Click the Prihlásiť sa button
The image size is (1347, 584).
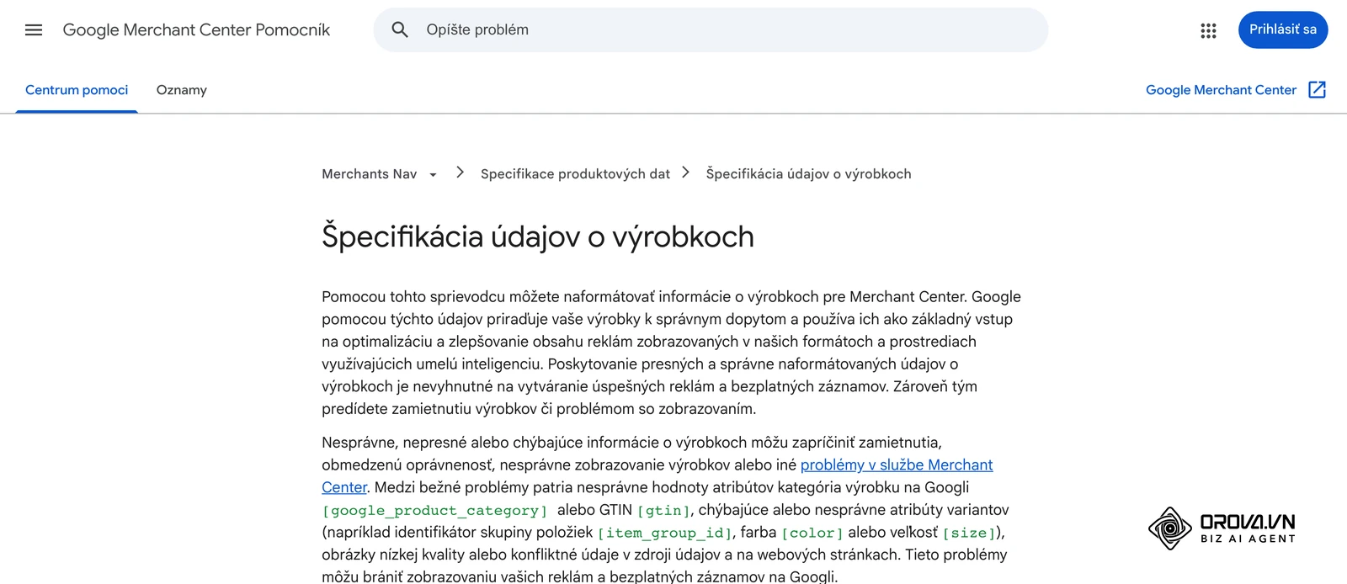point(1283,30)
